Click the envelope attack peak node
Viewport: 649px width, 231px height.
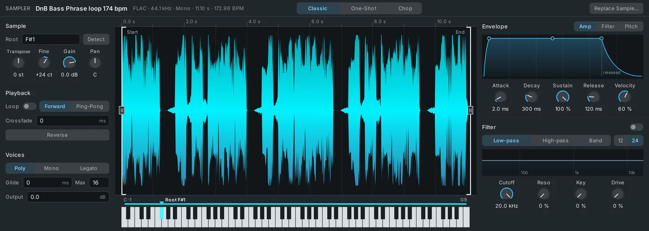[489, 38]
